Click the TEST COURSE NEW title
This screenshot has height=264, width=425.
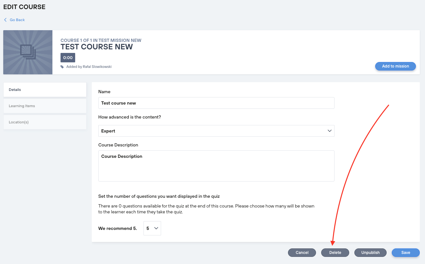click(x=97, y=47)
